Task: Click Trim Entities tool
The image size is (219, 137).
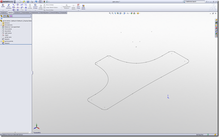Action: coord(30,6)
